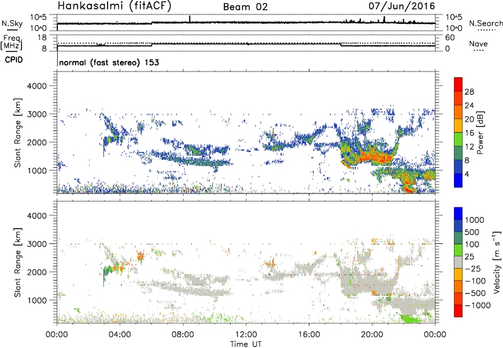The image size is (503, 348).
Task: Click the 4000 tick in power panel
Action: [x=37, y=86]
